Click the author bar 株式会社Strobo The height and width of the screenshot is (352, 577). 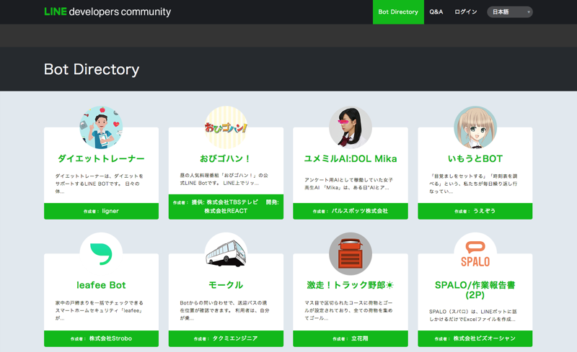pos(101,338)
